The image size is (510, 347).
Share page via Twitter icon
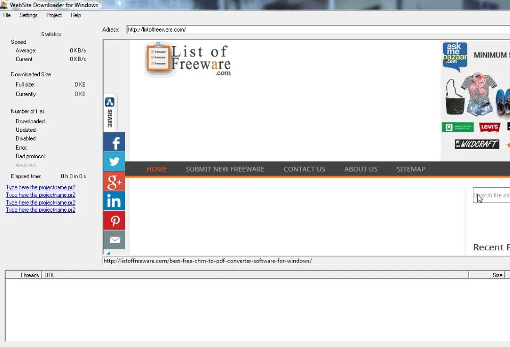tap(114, 161)
